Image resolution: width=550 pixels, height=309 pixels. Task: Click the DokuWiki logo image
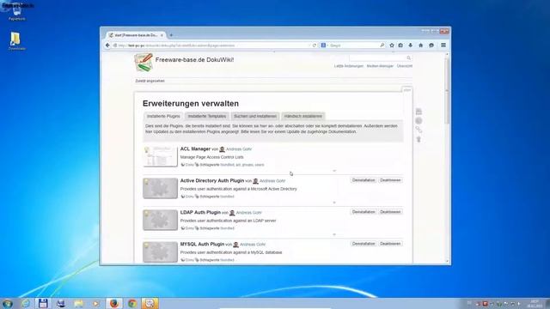click(x=144, y=63)
